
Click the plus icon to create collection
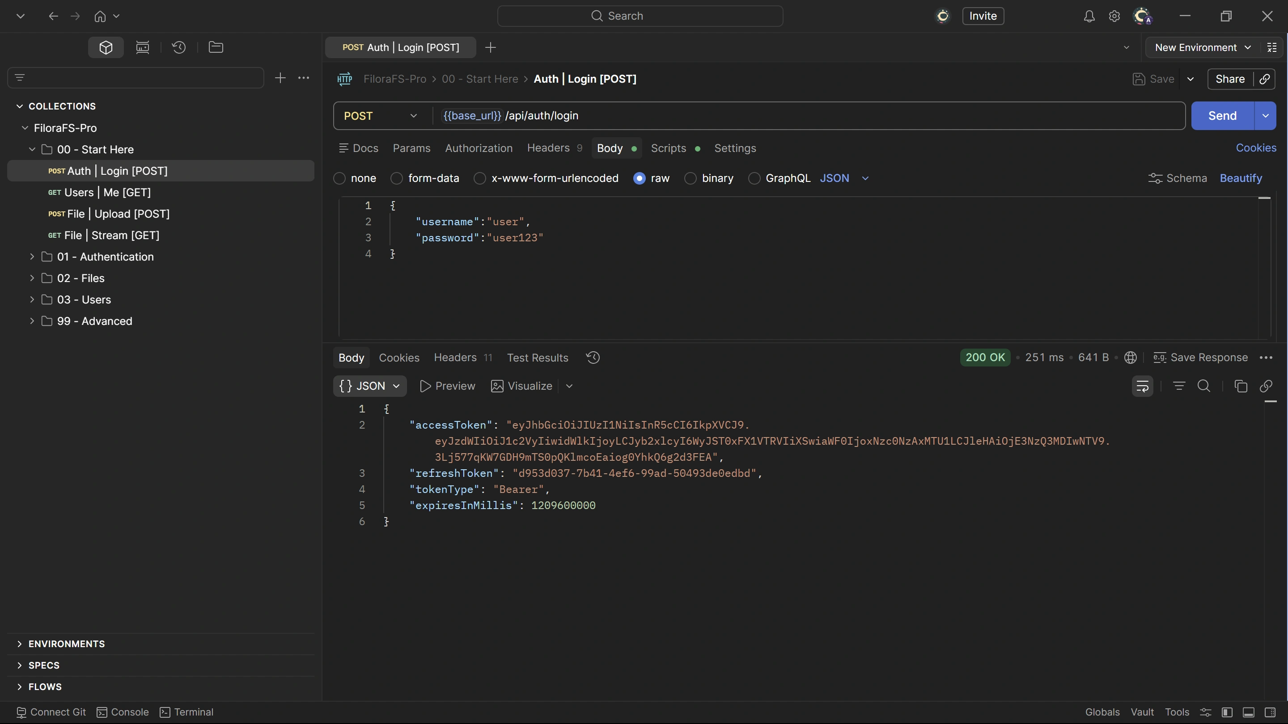(280, 78)
